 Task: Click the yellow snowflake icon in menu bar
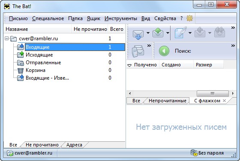coord(189,18)
